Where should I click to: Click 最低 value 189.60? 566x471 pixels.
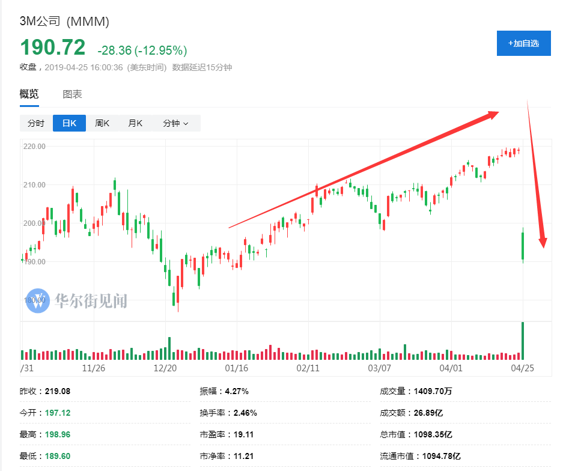coord(58,456)
